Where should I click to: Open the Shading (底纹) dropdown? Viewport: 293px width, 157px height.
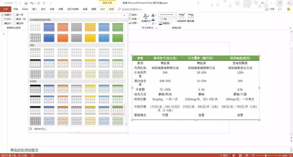coord(133,15)
